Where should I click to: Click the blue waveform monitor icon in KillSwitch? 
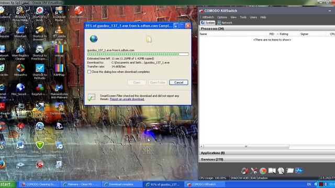[x=299, y=170]
